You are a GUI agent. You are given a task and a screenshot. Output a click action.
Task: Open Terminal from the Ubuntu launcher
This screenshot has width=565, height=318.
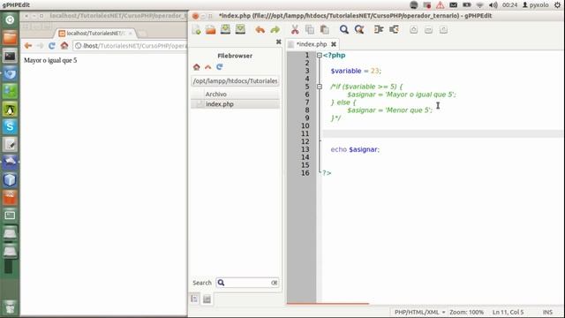click(x=10, y=56)
